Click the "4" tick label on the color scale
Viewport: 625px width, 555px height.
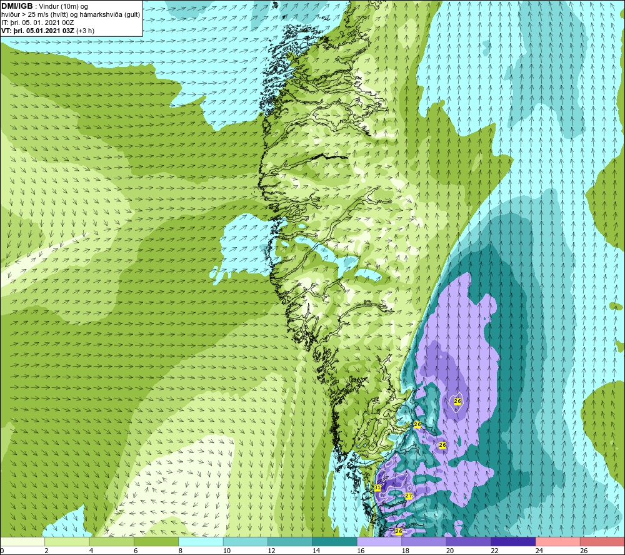(91, 551)
